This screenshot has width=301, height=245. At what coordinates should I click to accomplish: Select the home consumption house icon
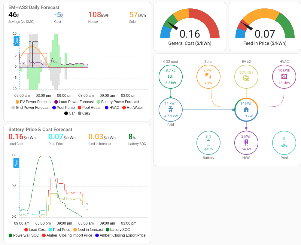(x=246, y=110)
